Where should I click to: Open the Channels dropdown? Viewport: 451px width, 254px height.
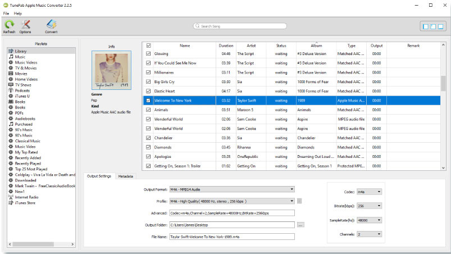click(370, 234)
